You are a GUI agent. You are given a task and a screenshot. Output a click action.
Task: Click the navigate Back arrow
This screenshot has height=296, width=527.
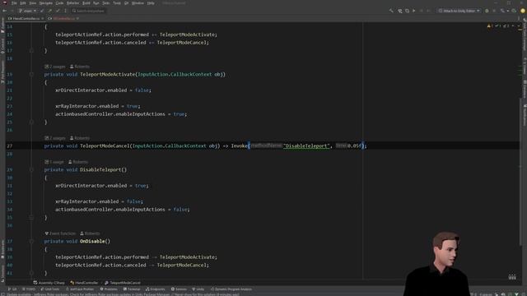(5, 11)
